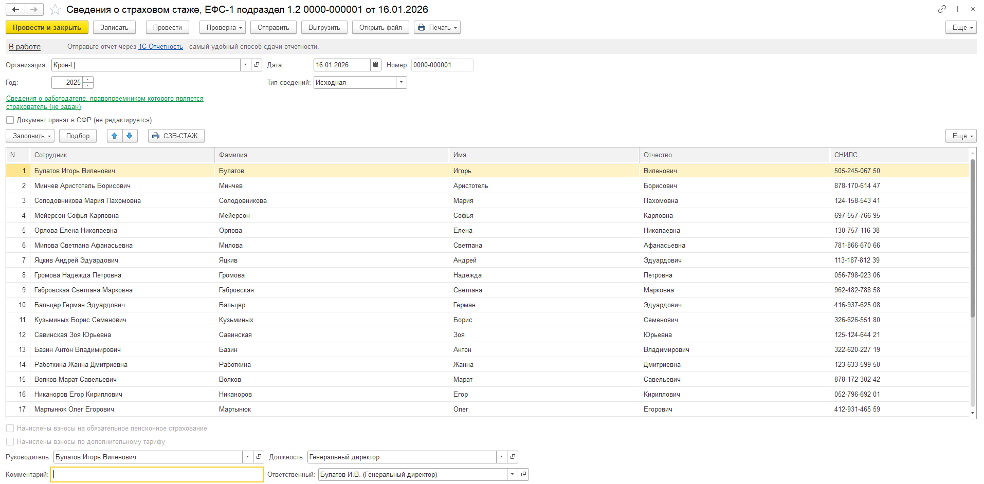Click the forward navigation arrow
Screen dimensions: 984x484
click(x=34, y=10)
